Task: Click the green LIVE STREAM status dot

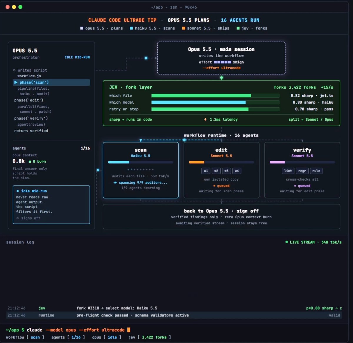Action: [x=287, y=242]
